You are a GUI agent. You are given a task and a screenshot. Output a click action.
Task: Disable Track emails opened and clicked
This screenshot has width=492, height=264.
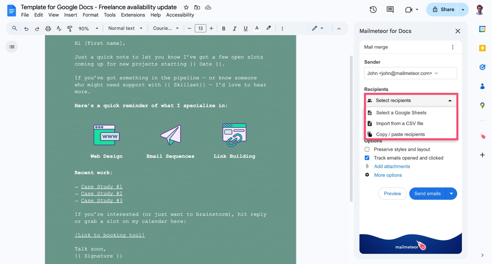click(367, 158)
